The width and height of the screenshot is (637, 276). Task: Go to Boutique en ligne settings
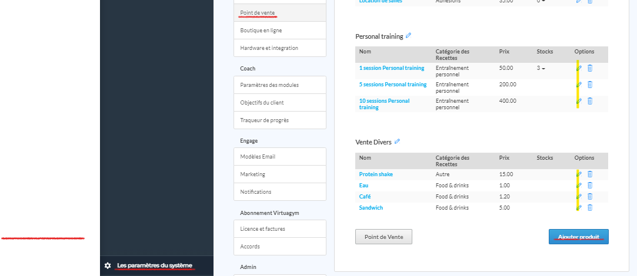[x=280, y=31]
